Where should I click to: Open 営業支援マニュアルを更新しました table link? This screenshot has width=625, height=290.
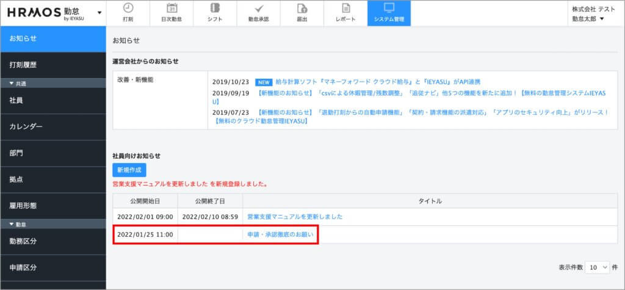coord(295,217)
